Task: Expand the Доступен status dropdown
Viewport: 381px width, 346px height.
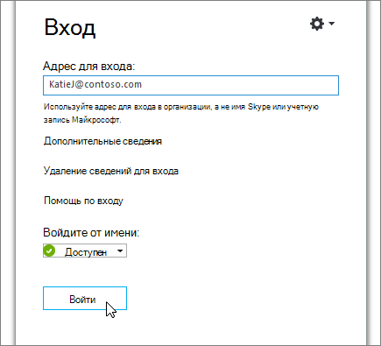Action: point(85,251)
